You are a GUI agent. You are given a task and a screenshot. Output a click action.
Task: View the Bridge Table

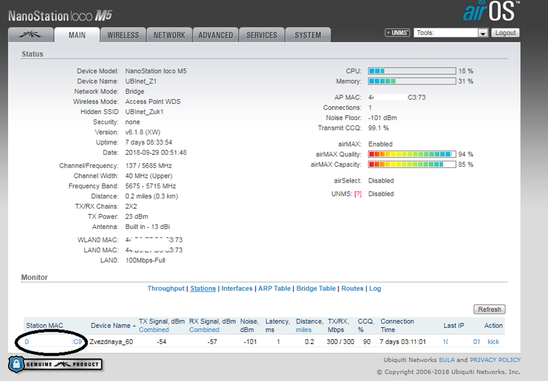(x=316, y=289)
